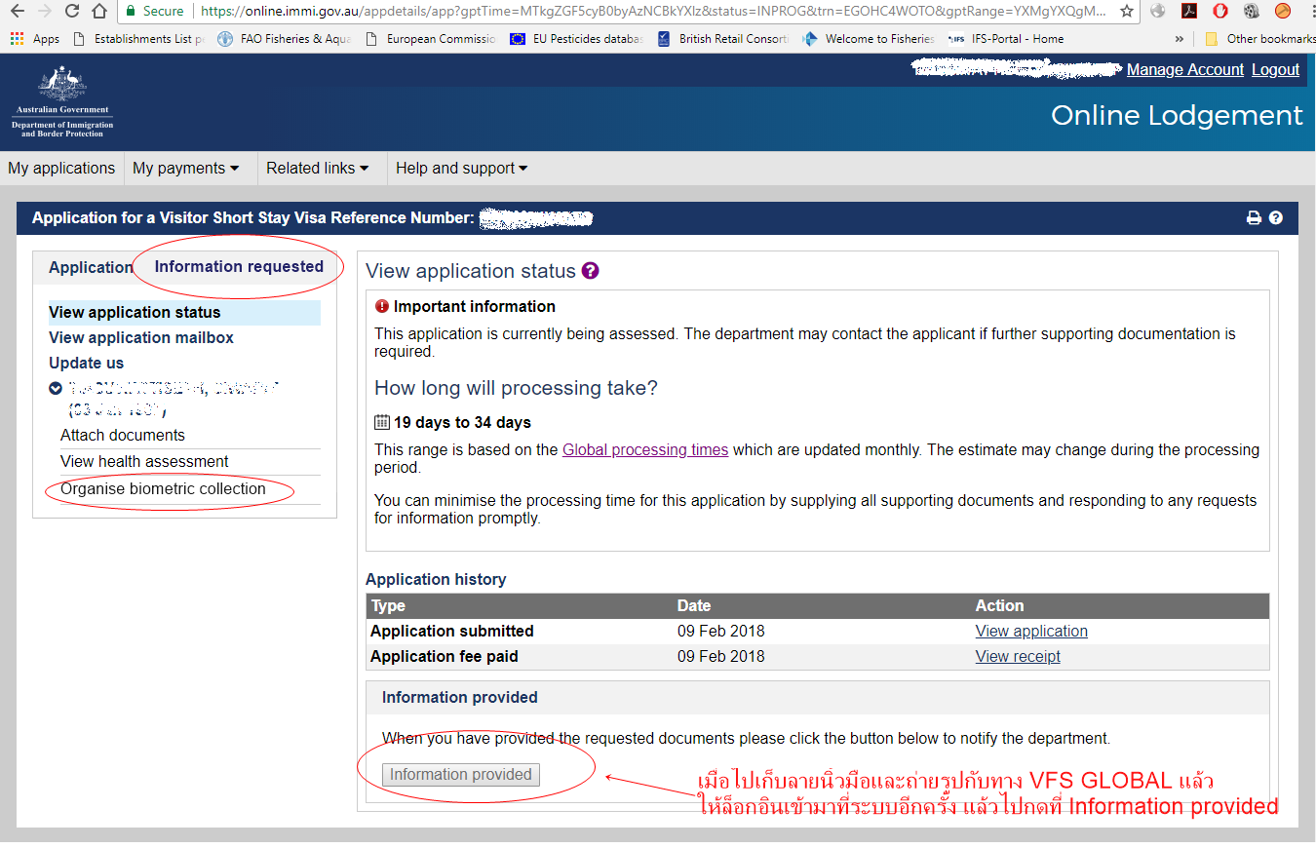
Task: Open purple help icon beside View application status
Action: point(590,271)
